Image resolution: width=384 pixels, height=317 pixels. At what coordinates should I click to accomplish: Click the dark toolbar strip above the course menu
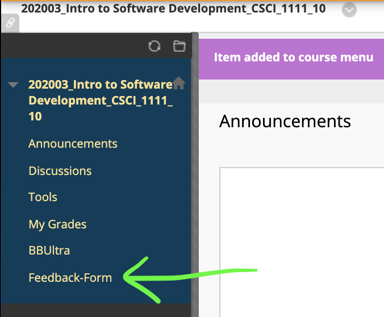[x=74, y=47]
